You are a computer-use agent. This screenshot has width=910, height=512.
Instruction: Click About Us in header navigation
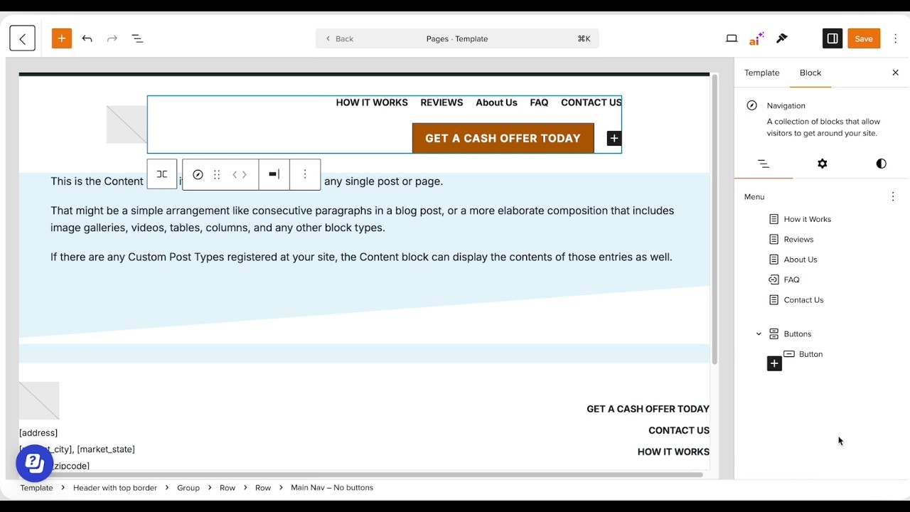tap(496, 102)
